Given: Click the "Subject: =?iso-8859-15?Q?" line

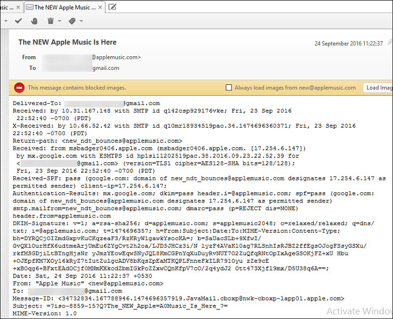Looking at the screenshot, I should 120,306.
